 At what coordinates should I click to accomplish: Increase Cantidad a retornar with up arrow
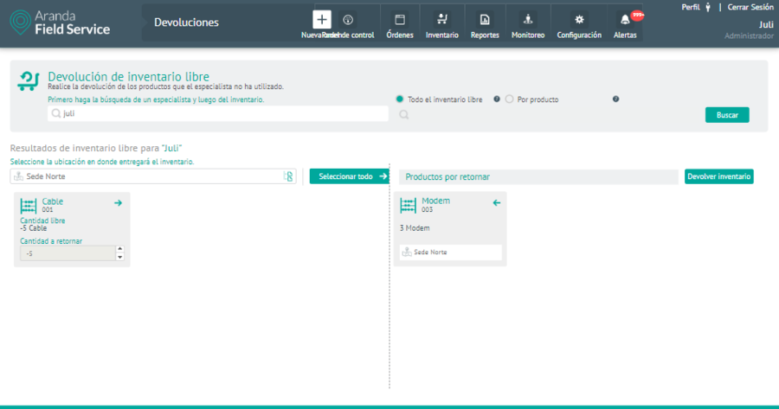[119, 250]
